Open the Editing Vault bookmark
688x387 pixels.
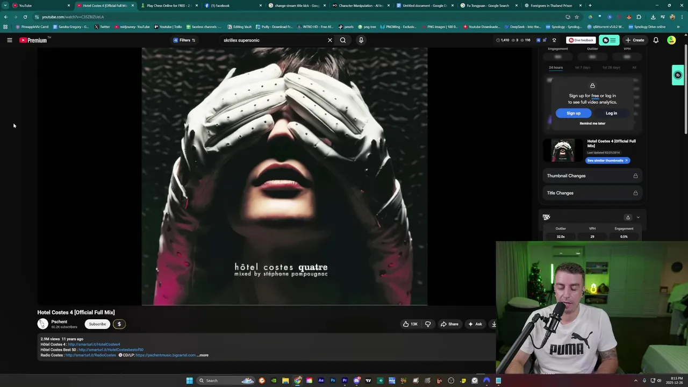(239, 26)
